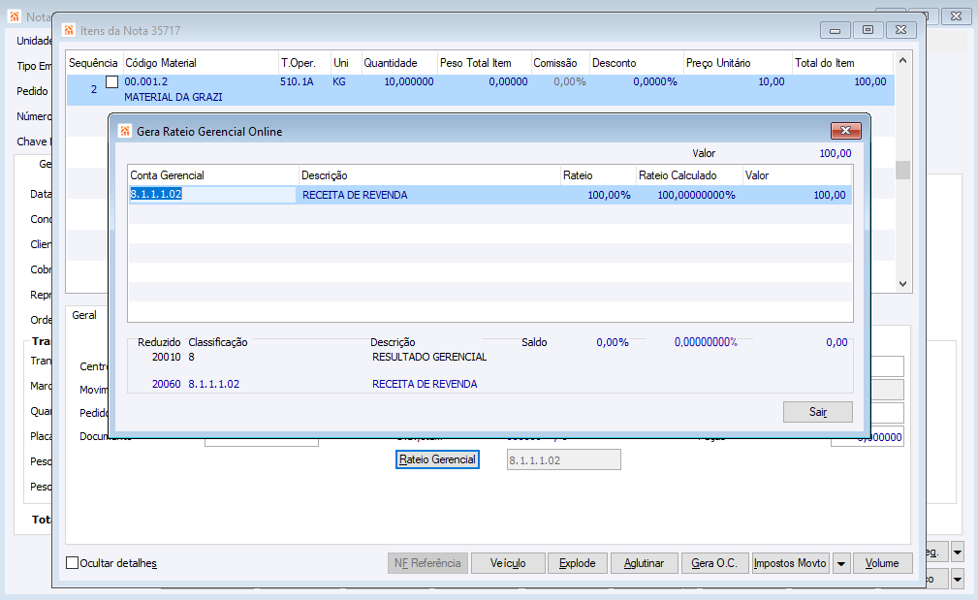Click the disabled field showing 8.1.1.1.02 beside Rateio Gerencial
Screen dimensions: 978x600
click(x=564, y=460)
